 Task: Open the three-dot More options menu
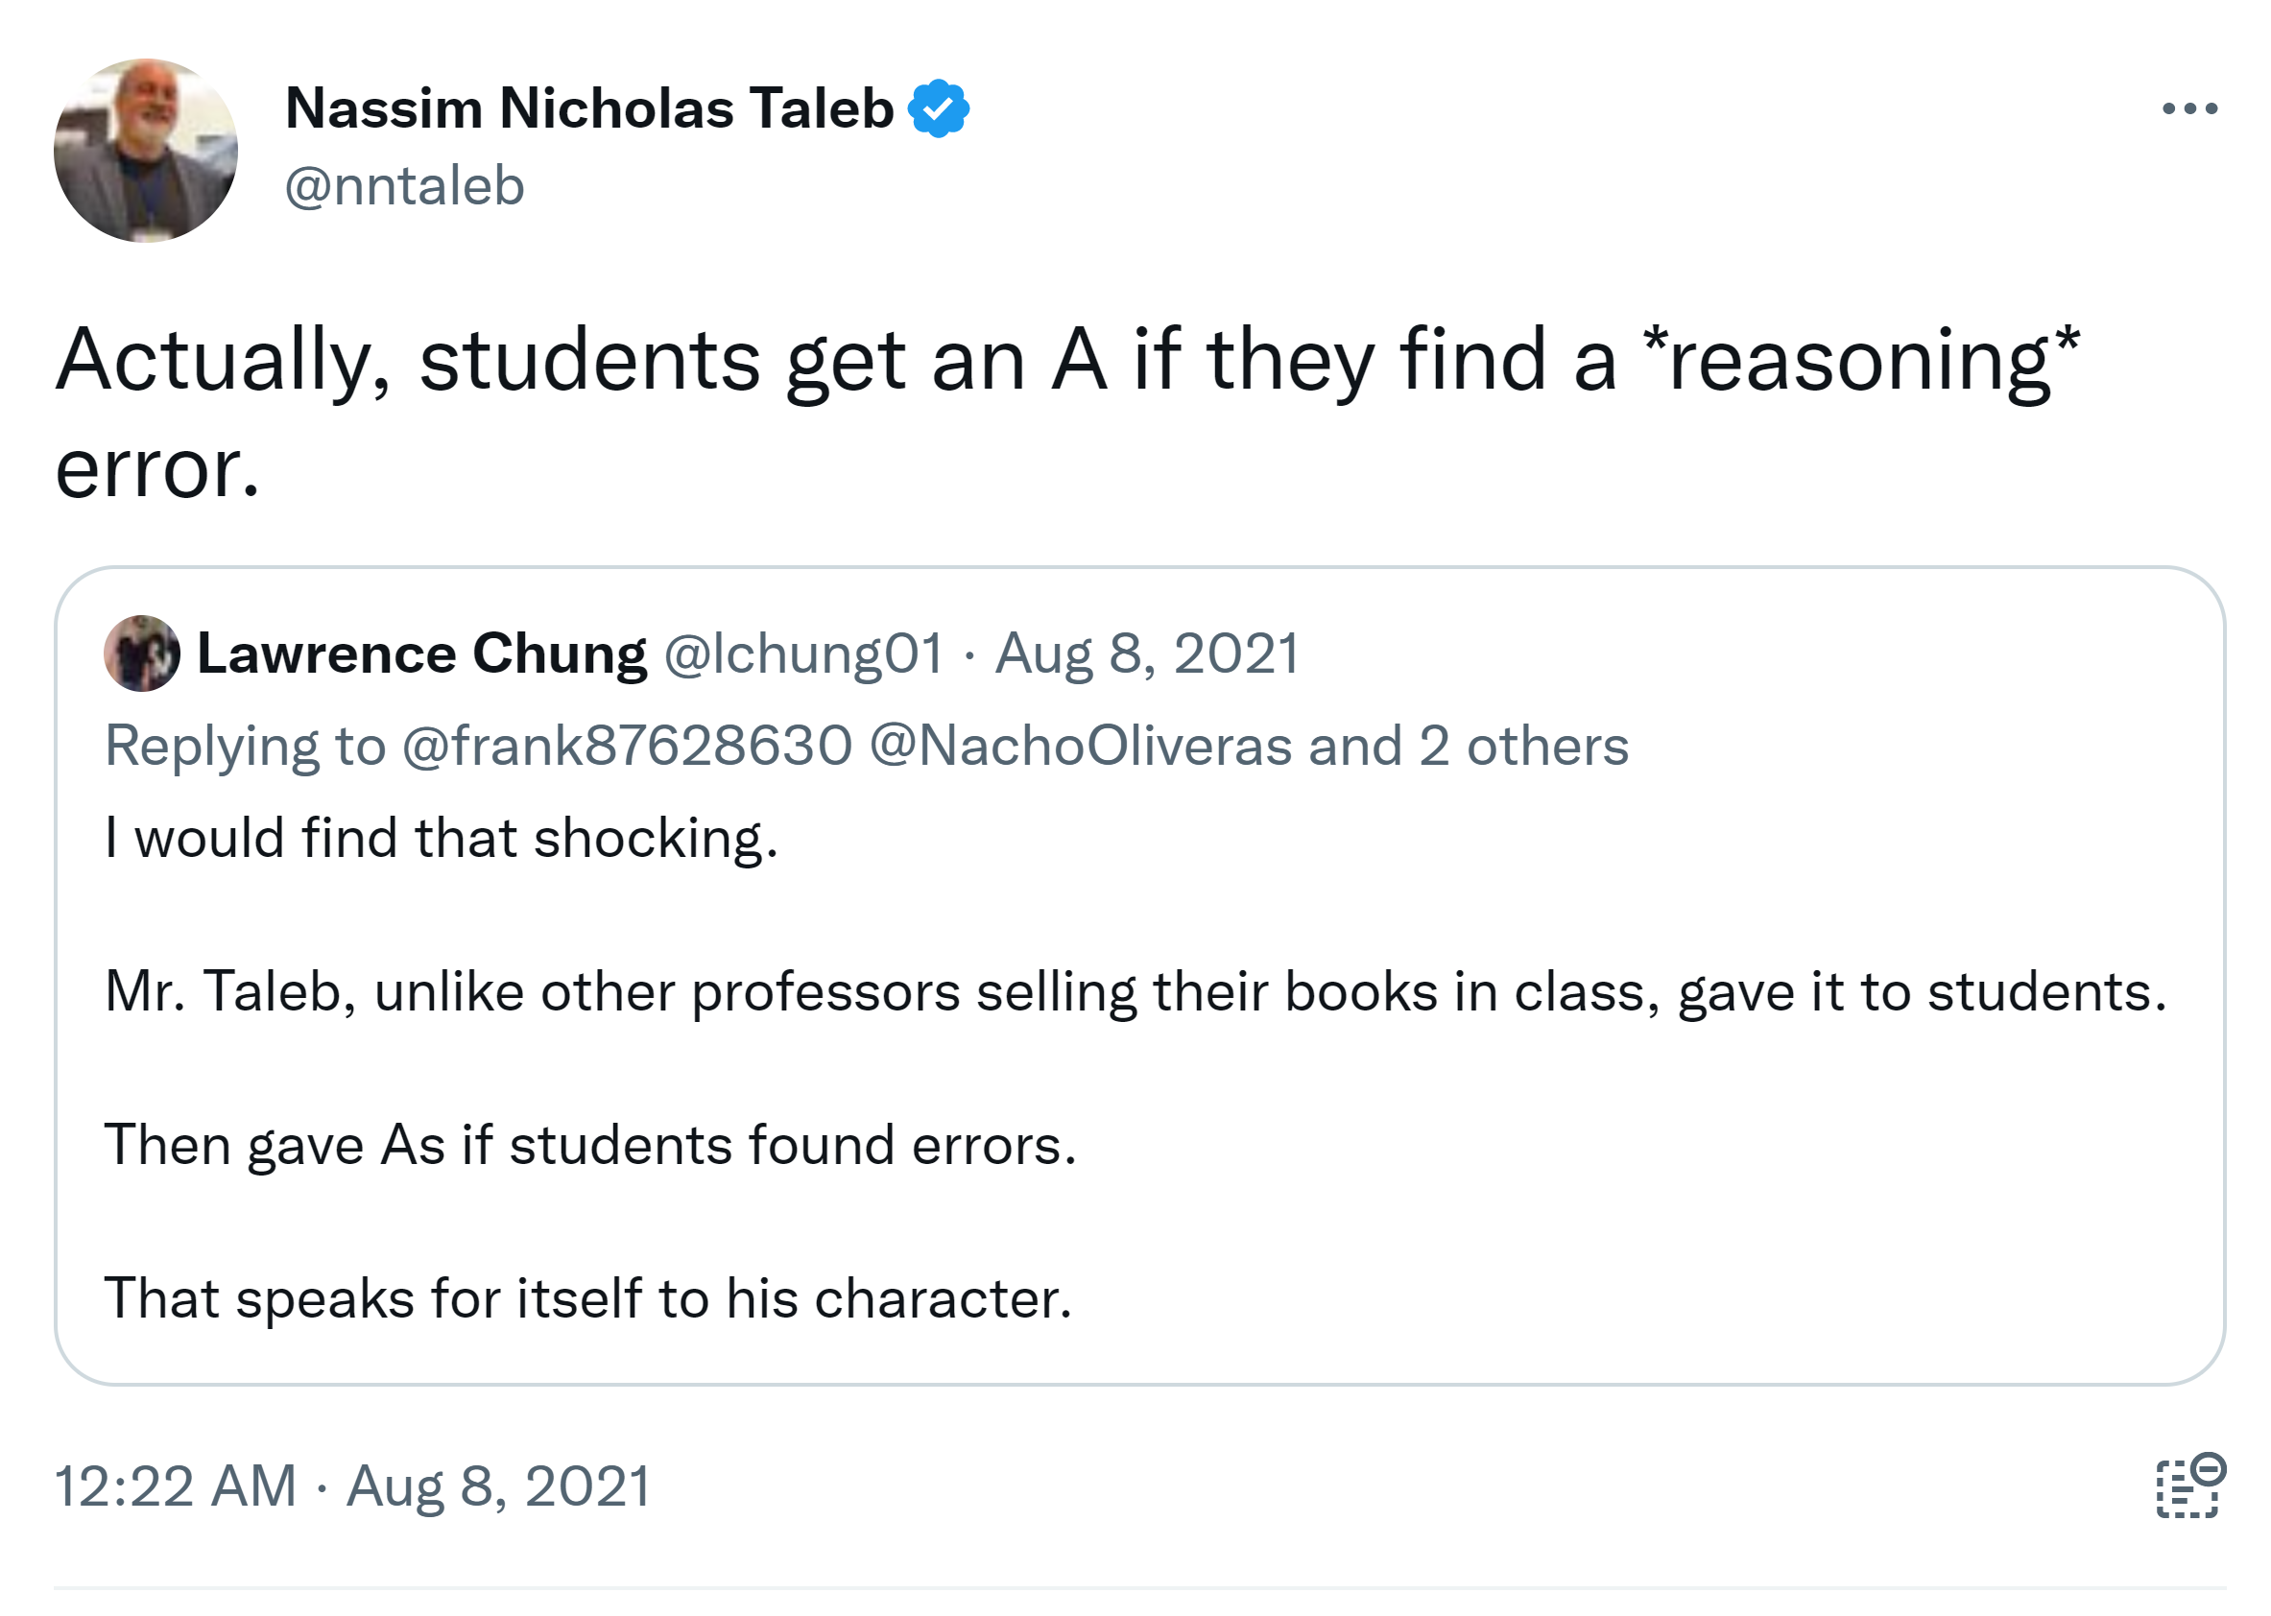pos(2188,108)
